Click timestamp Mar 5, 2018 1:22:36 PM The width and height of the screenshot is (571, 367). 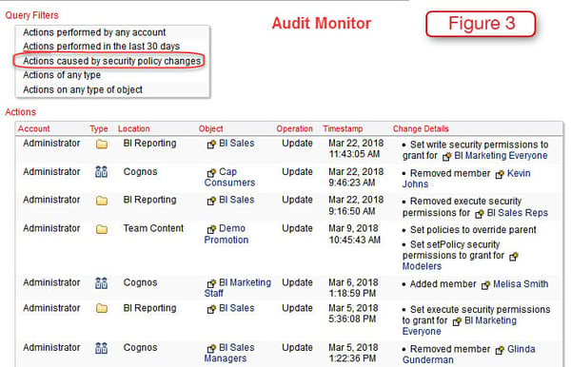pyautogui.click(x=353, y=353)
